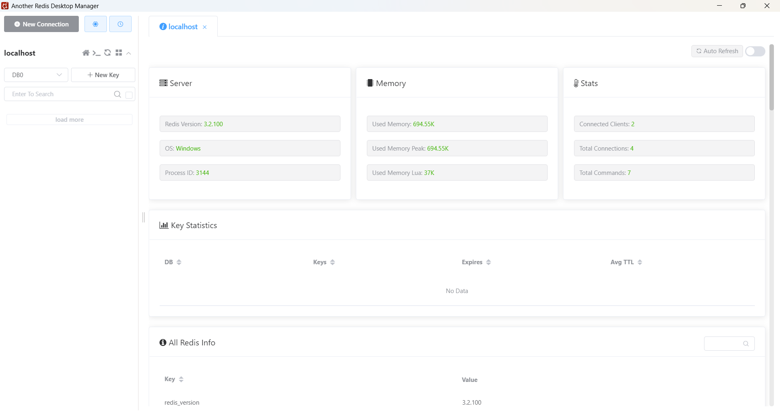Screen dimensions: 780x414
Task: Open the DB0 database dropdown
Action: click(36, 75)
